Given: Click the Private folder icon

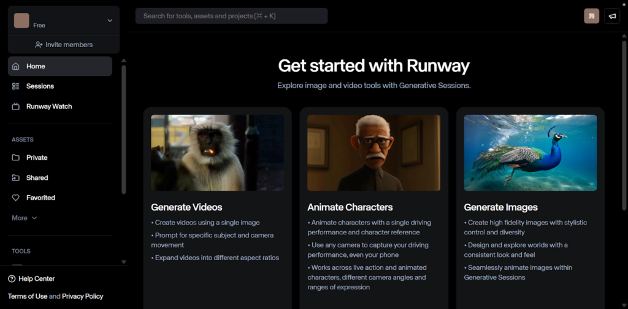Looking at the screenshot, I should tap(15, 157).
